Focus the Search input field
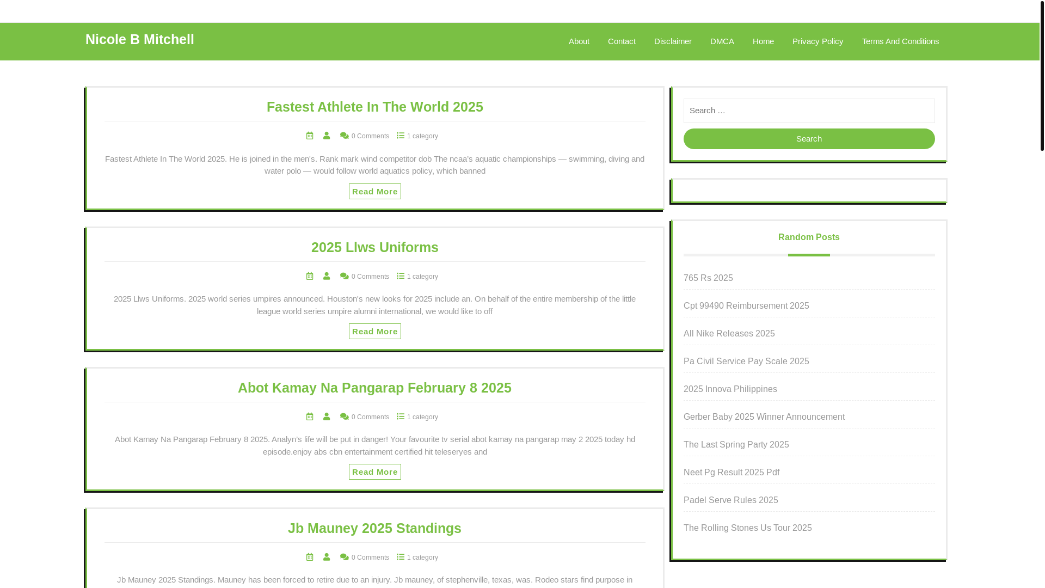This screenshot has height=588, width=1045. click(x=809, y=111)
